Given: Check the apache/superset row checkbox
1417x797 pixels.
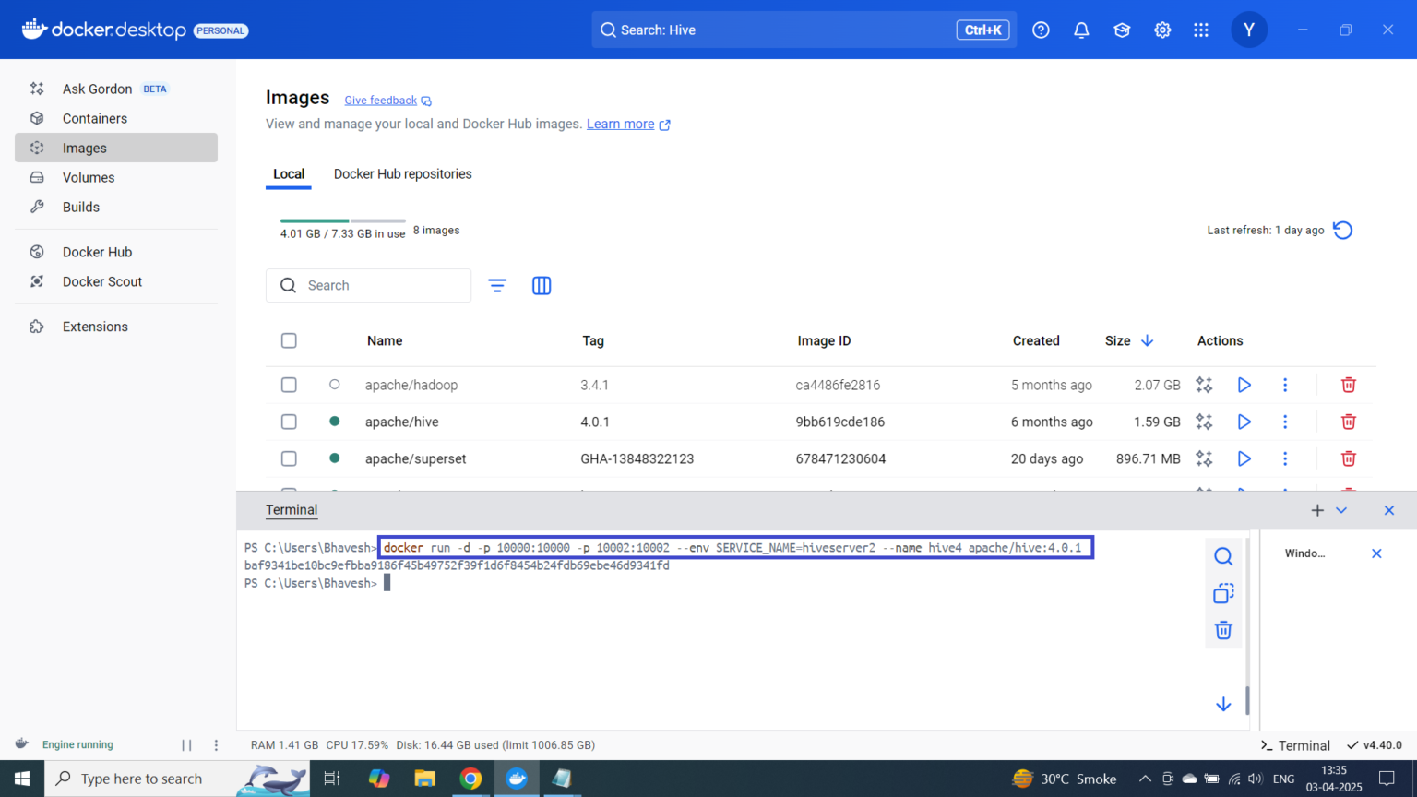Looking at the screenshot, I should (289, 458).
